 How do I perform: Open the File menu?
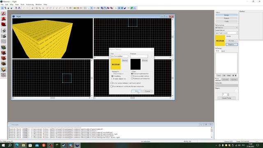coord(2,5)
